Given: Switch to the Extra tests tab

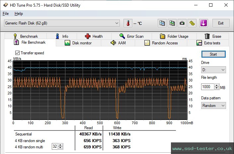Looking at the screenshot, I should click(208, 43).
